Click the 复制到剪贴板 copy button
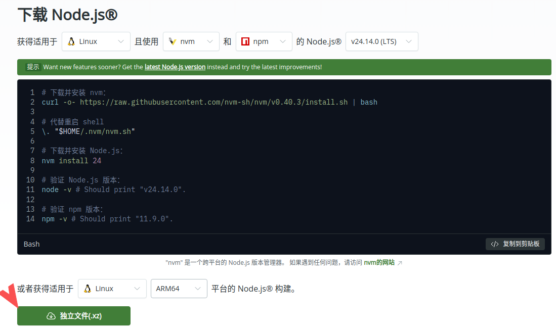The width and height of the screenshot is (556, 329). click(x=515, y=244)
